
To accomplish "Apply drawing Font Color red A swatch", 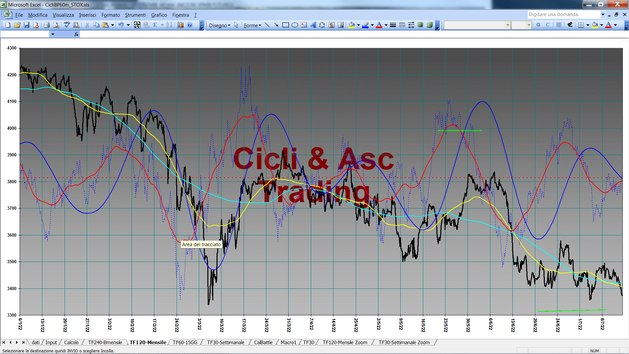I will (x=379, y=25).
